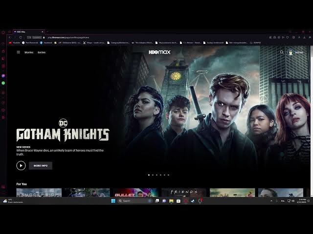This screenshot has height=234, width=313.
Task: Click the Windows taskbar Search box
Action: 131,201
